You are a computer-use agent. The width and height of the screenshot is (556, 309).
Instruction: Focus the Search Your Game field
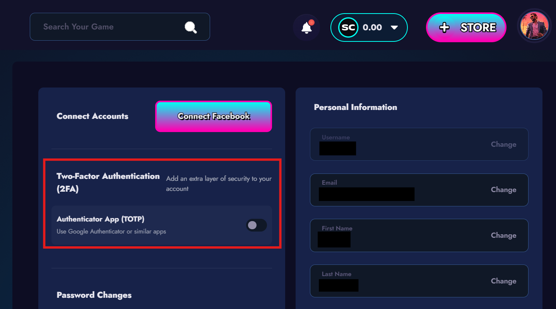coord(108,27)
